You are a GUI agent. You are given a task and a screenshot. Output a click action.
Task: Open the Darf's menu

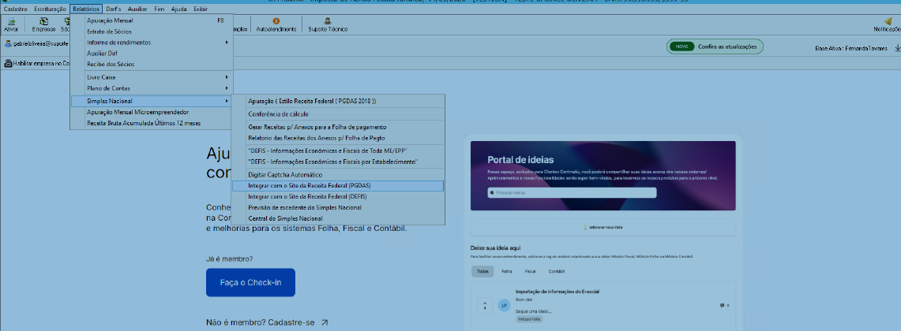click(115, 9)
